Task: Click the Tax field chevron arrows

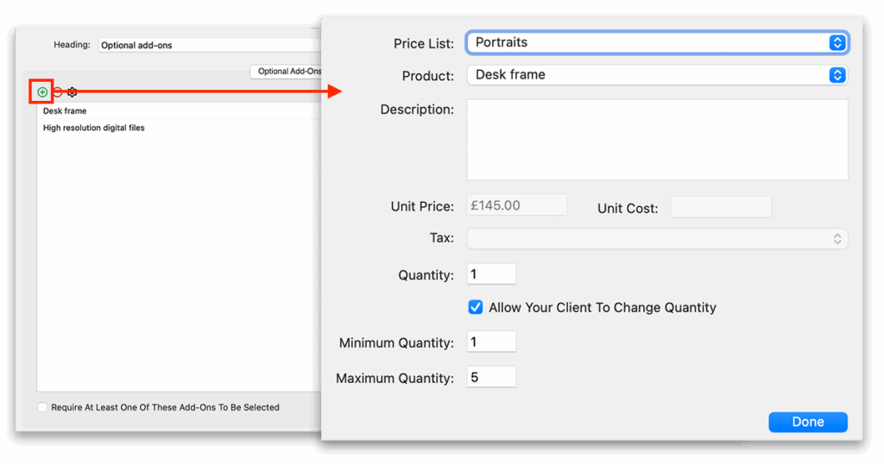Action: point(837,239)
